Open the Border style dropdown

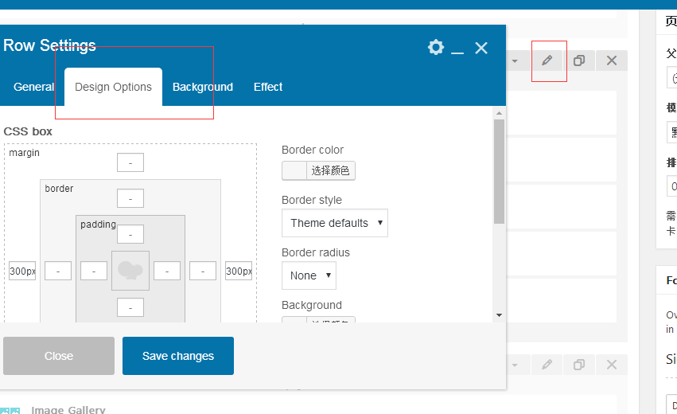(x=334, y=223)
